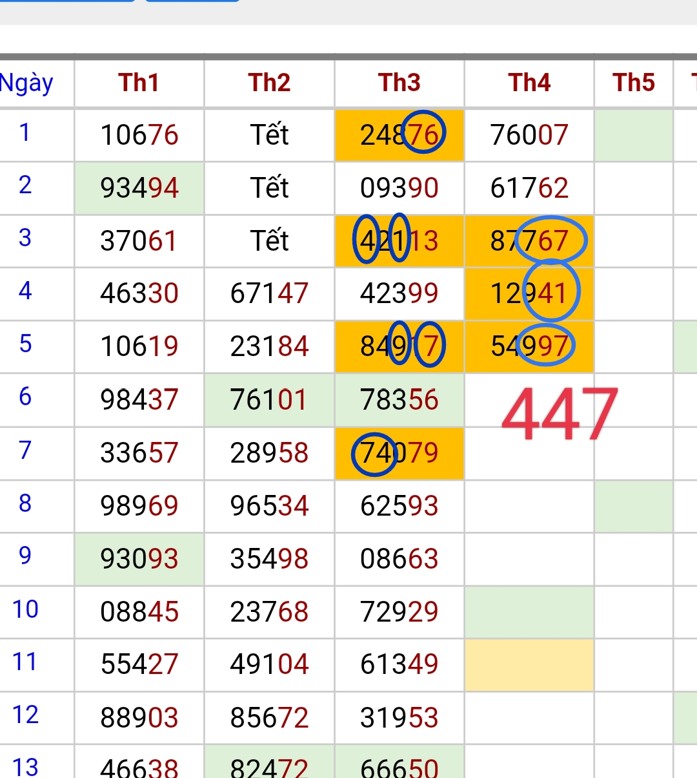Click the orange cell 54997
The image size is (697, 778).
click(x=529, y=347)
